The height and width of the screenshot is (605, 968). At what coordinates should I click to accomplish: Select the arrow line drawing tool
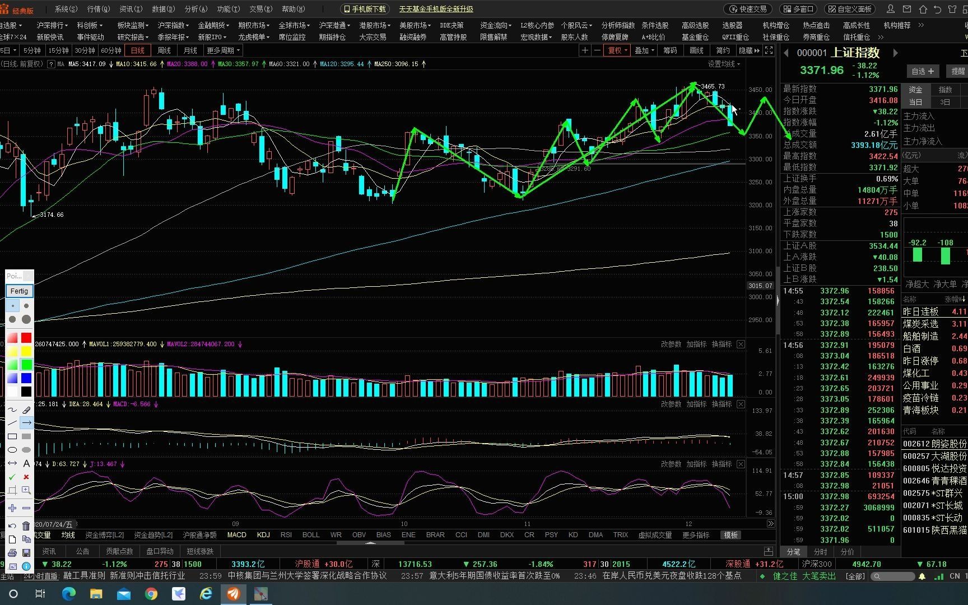pos(26,423)
